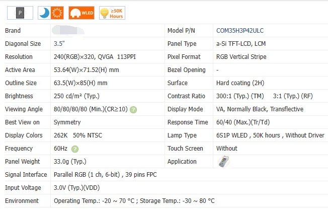328x209 pixels.
Task: Open the COM35H3P42ULC model link
Action: point(240,31)
